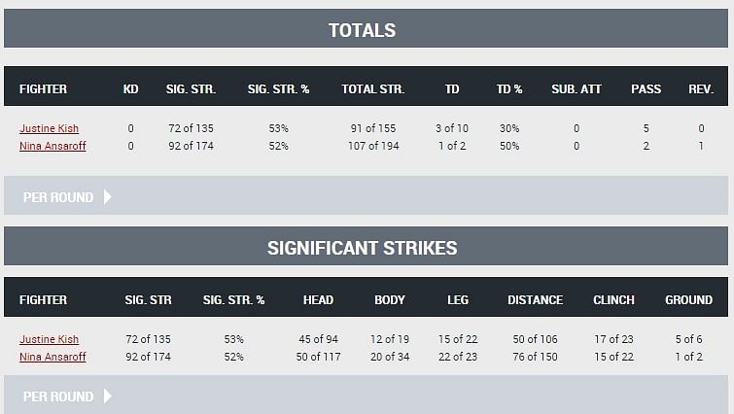Click the TOTALS section header
The width and height of the screenshot is (734, 414).
click(362, 30)
